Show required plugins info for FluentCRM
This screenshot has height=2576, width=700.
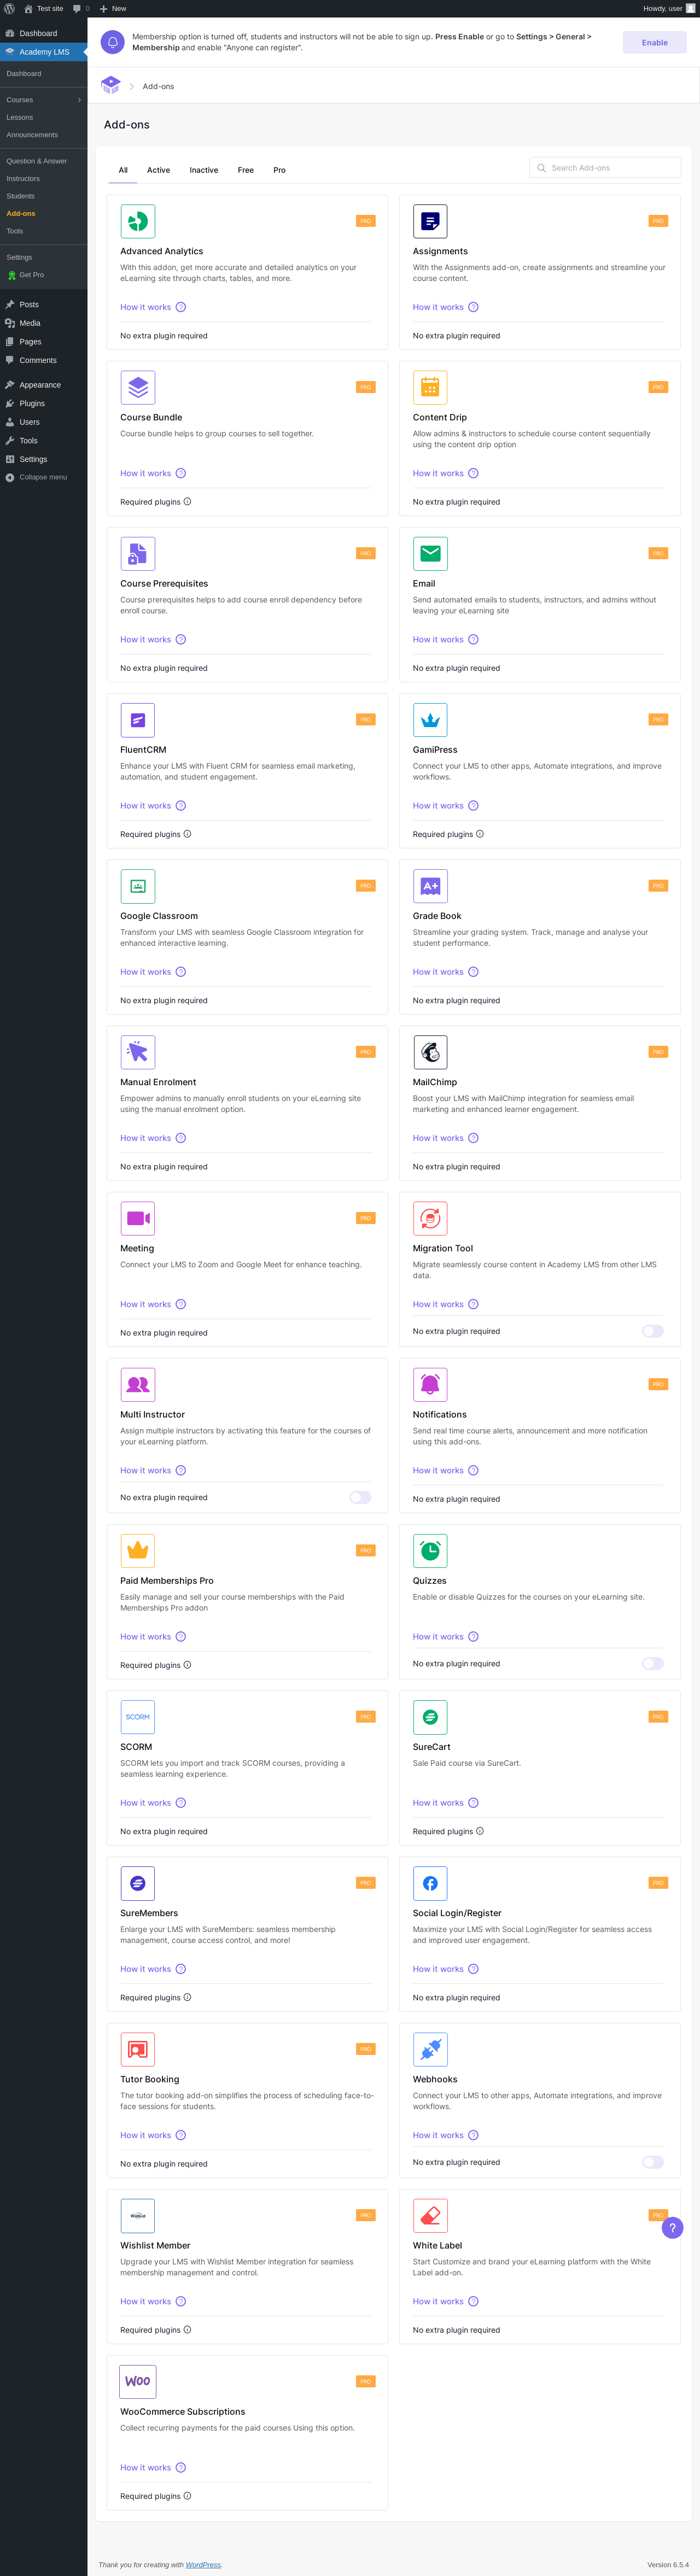pyautogui.click(x=187, y=834)
